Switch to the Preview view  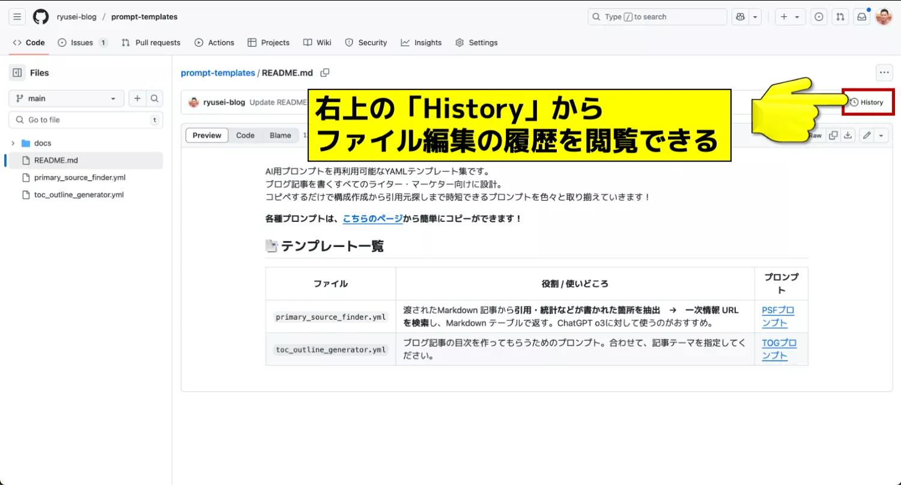pos(207,135)
